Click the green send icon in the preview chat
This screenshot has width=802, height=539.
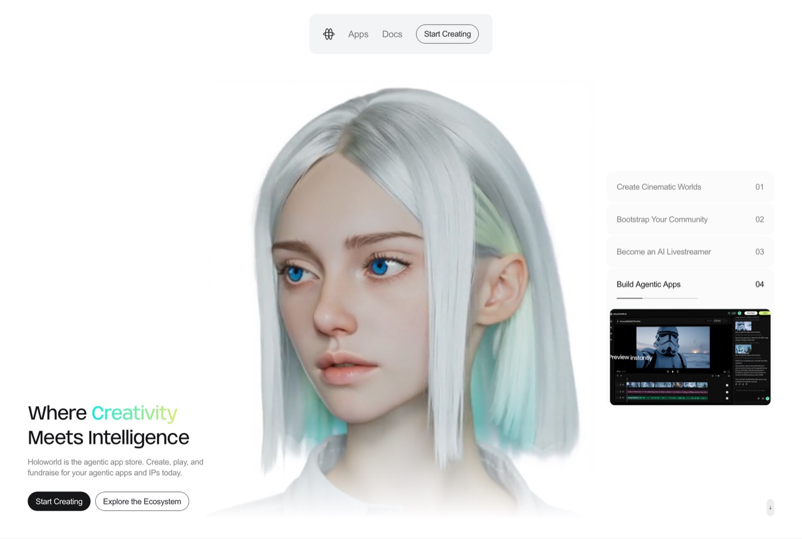tap(767, 399)
